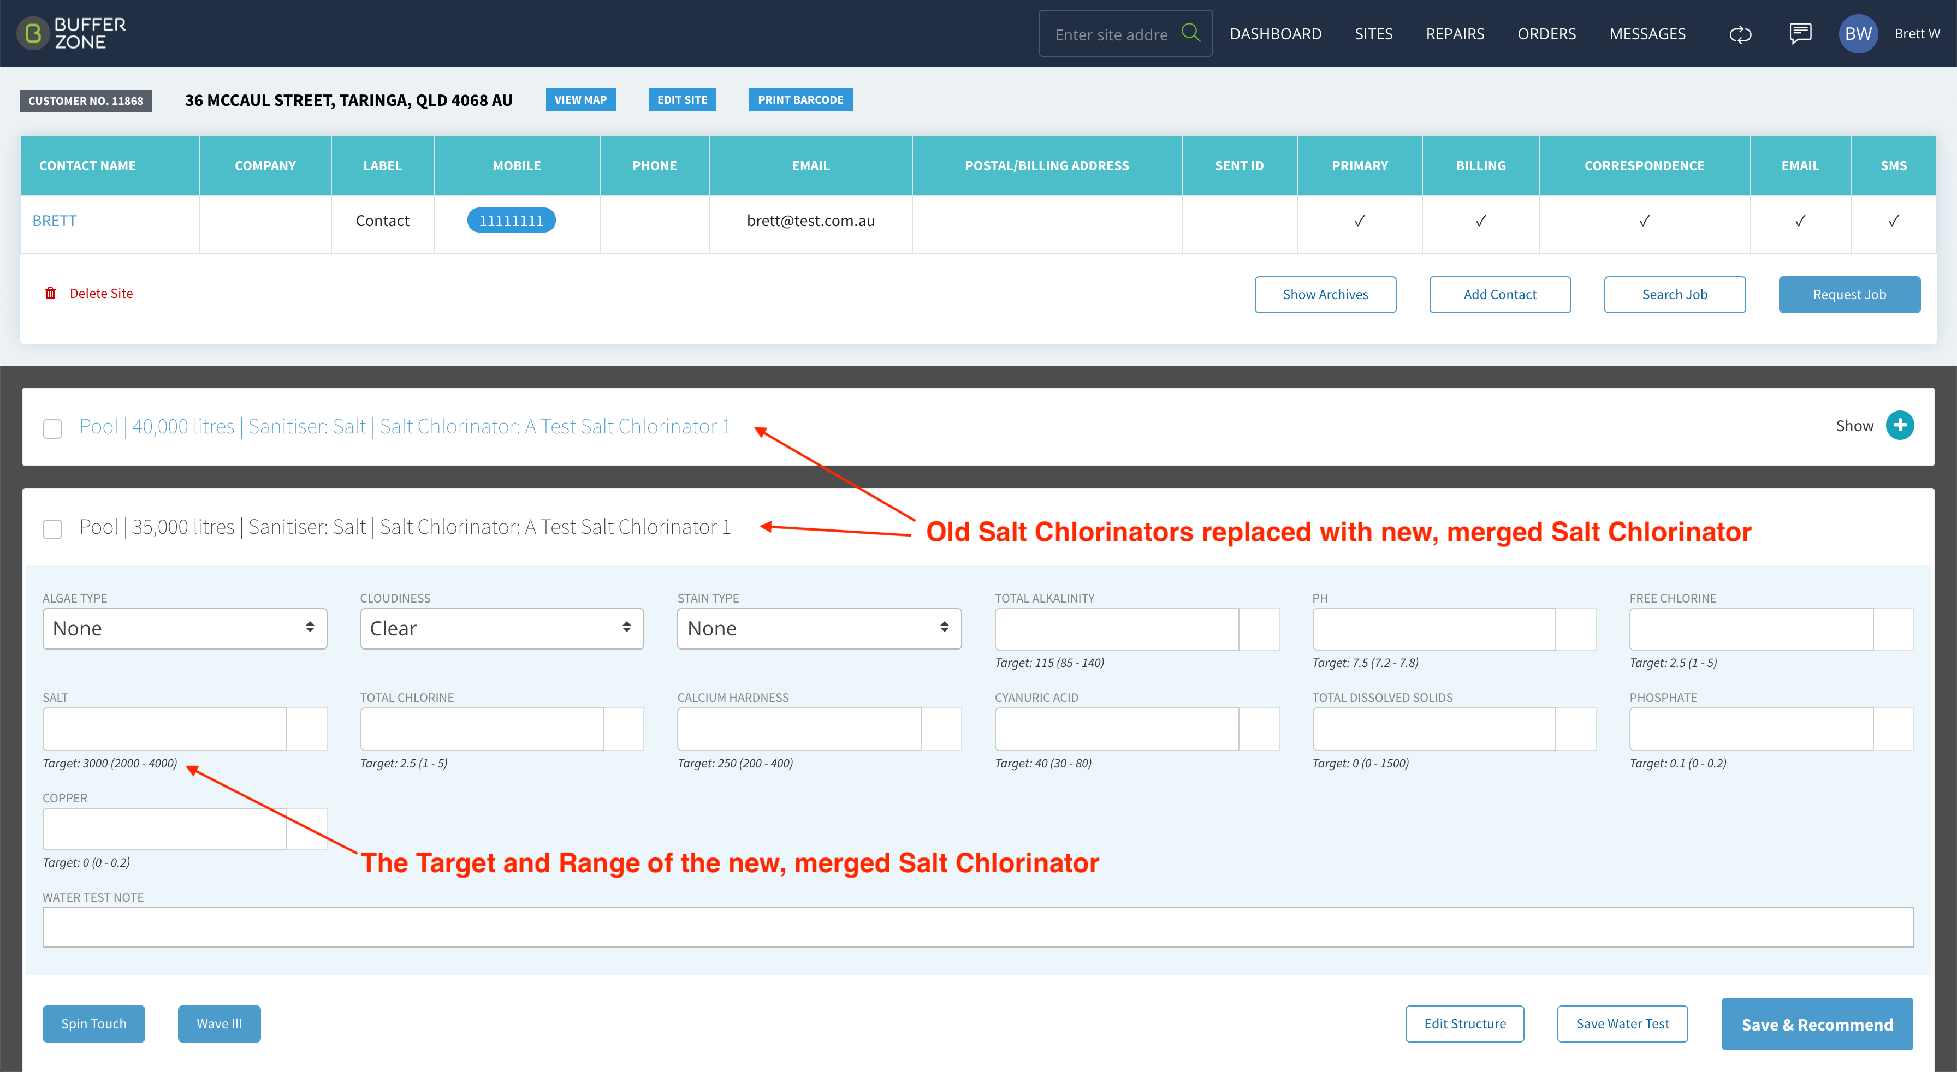The image size is (1957, 1072).
Task: Click the sync refresh arrows icon
Action: point(1740,34)
